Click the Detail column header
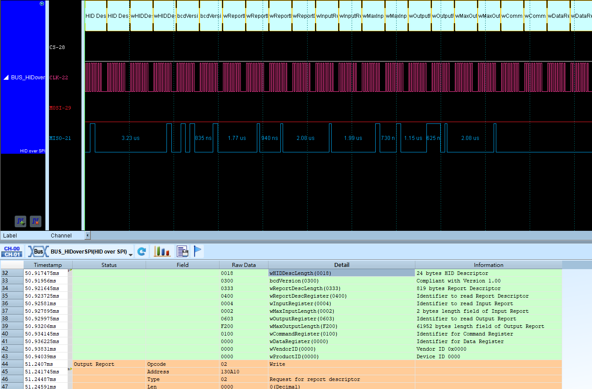This screenshot has width=592, height=389. click(x=342, y=265)
